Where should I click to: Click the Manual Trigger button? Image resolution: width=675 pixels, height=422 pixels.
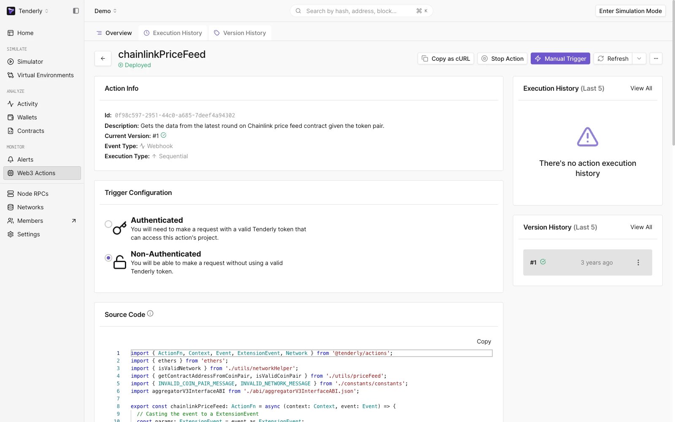561,59
